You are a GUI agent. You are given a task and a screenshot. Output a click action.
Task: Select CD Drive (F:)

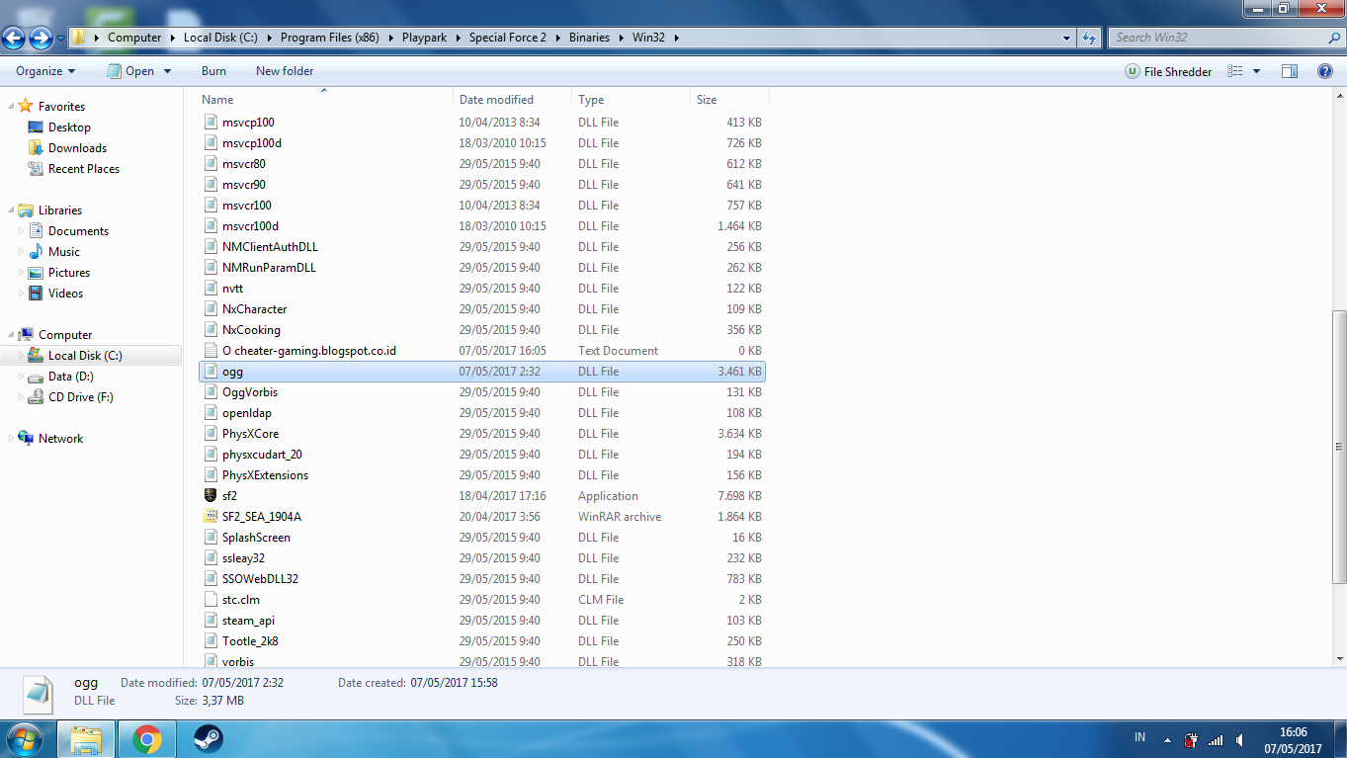pos(80,397)
